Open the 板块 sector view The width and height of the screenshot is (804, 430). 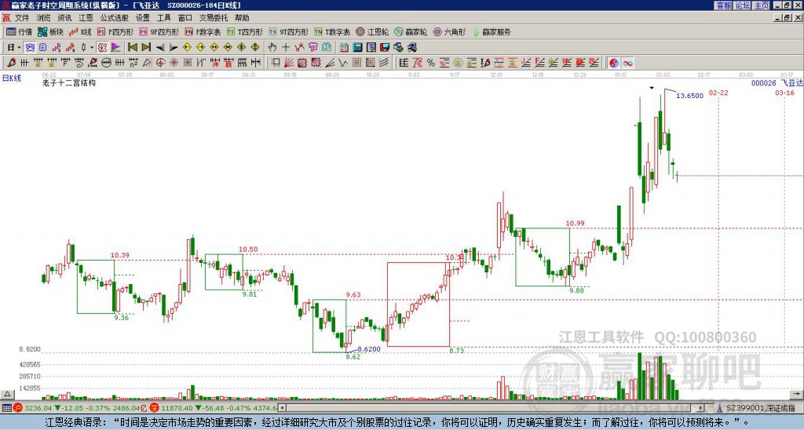click(51, 31)
